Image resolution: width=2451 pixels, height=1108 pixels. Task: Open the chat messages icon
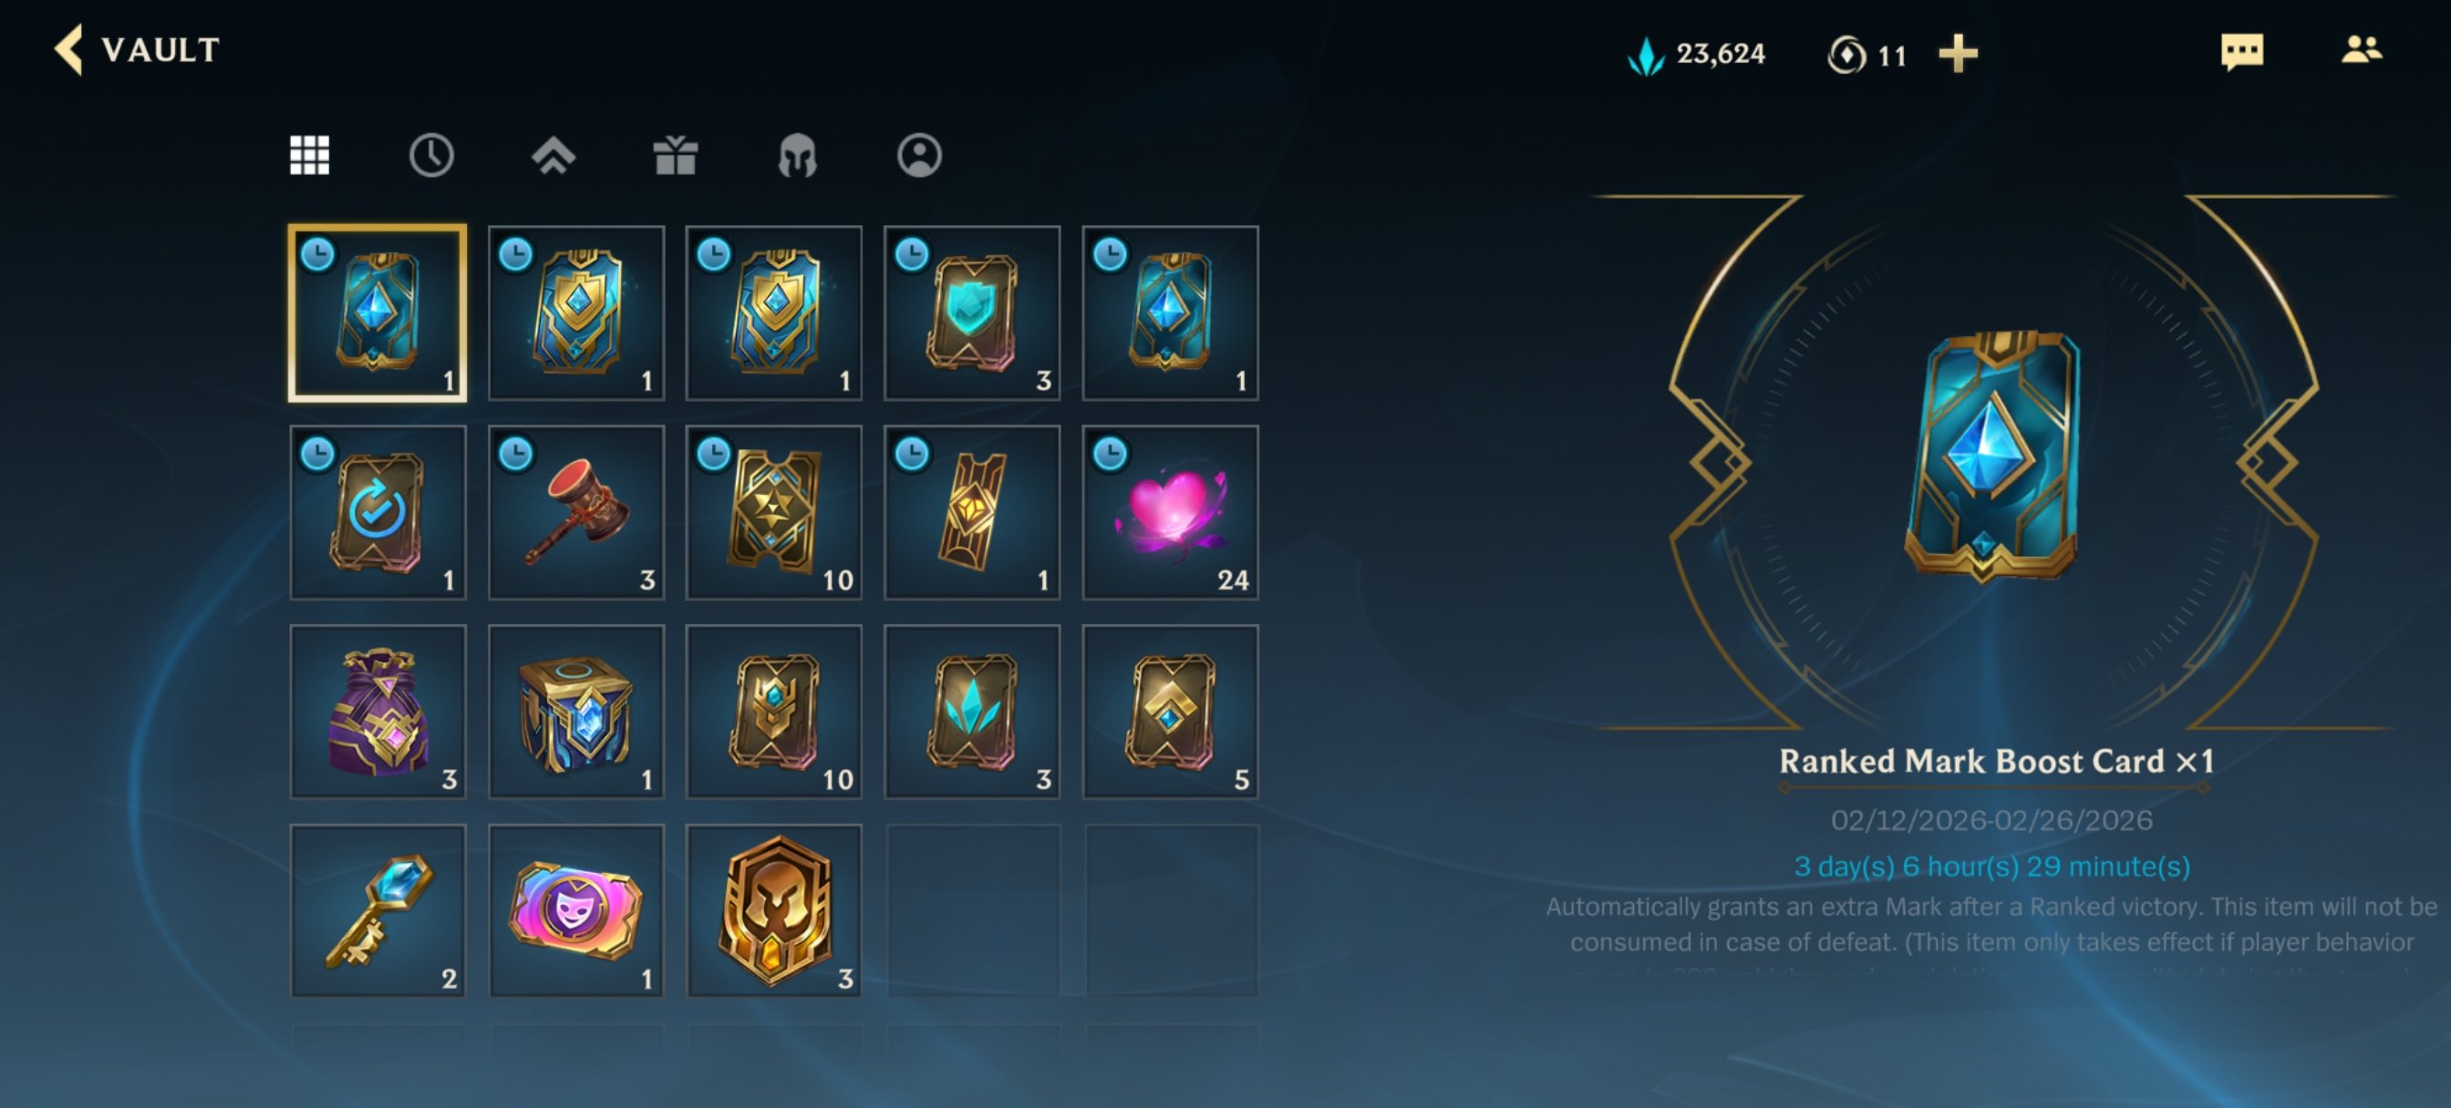2241,51
